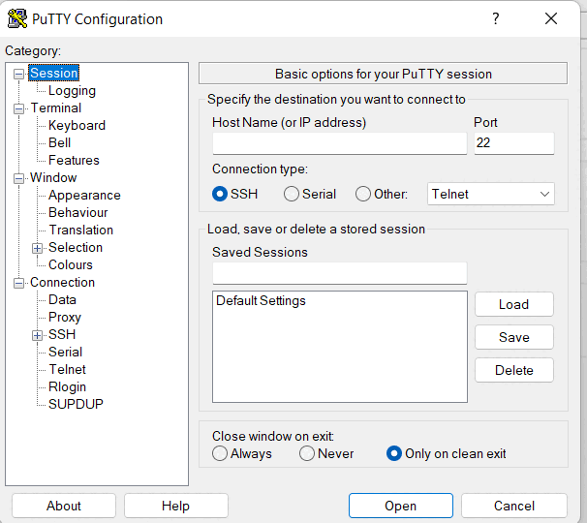The height and width of the screenshot is (523, 587).
Task: Choose Never for close window on exit
Action: [x=307, y=453]
